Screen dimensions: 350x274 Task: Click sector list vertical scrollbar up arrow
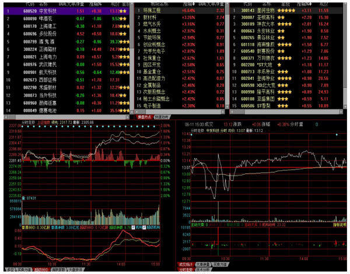point(228,5)
